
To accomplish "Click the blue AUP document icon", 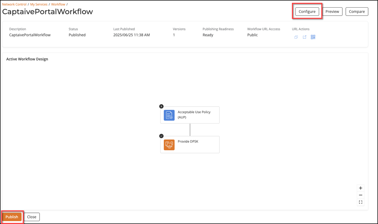I will 169,115.
